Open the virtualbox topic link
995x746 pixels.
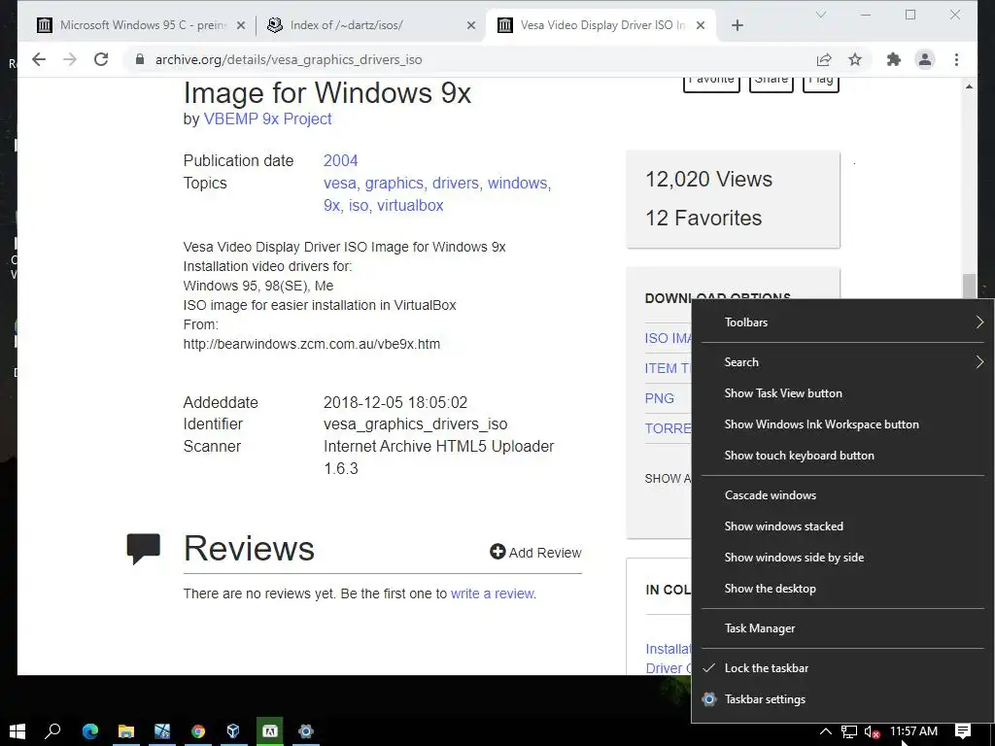click(x=410, y=206)
